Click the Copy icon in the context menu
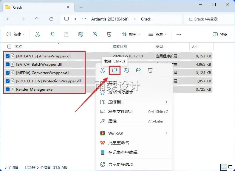The width and height of the screenshot is (235, 171). click(x=115, y=70)
